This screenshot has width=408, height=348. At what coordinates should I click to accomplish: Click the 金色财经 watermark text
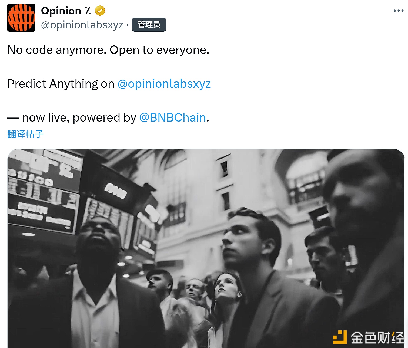[377, 338]
